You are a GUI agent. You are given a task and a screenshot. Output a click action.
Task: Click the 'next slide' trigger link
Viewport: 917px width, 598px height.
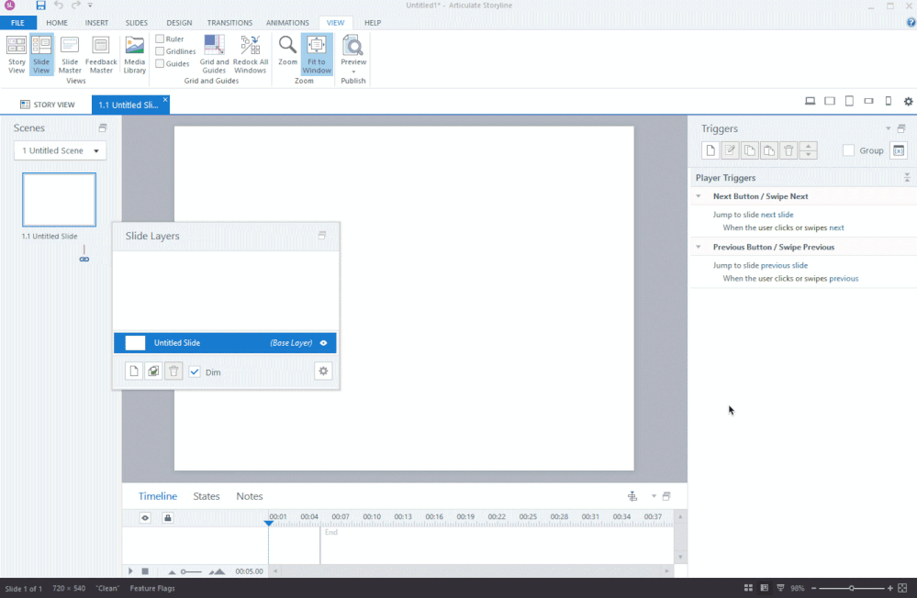777,215
